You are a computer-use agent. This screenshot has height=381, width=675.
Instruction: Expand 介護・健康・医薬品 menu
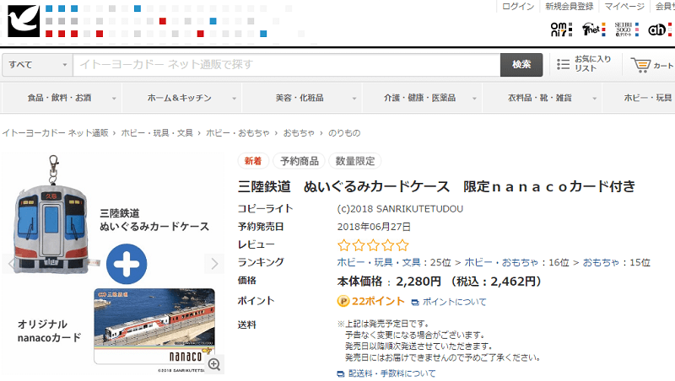(423, 98)
